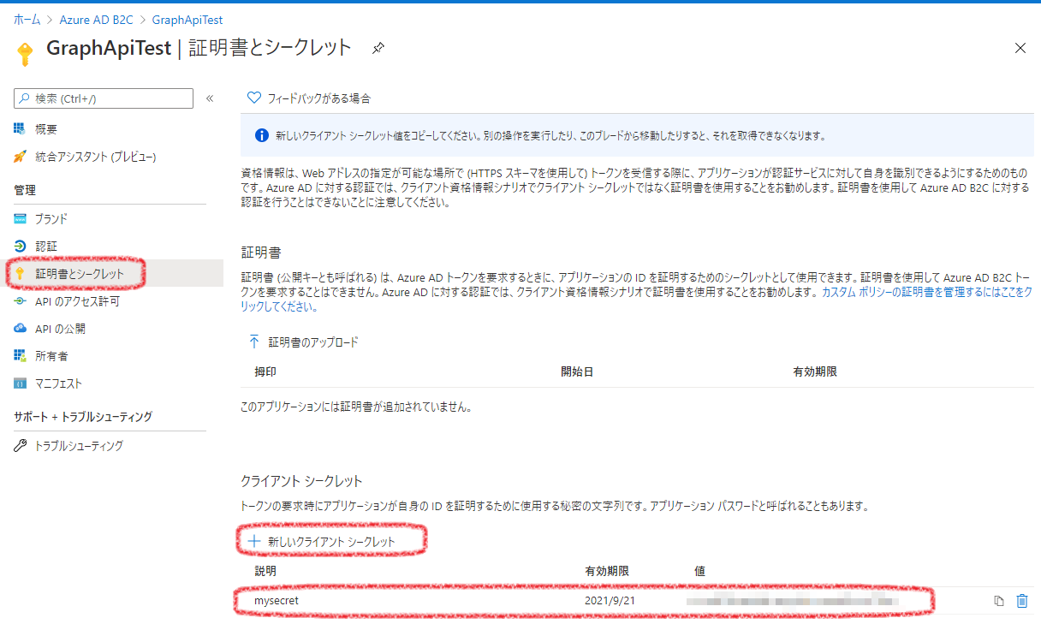Click the key icon next to 証明書とシークレット
This screenshot has width=1041, height=624.
click(21, 274)
